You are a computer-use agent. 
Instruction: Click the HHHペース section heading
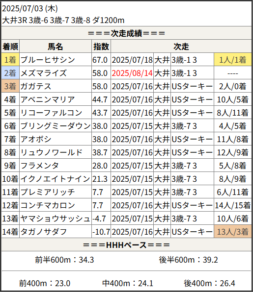pos(126,245)
